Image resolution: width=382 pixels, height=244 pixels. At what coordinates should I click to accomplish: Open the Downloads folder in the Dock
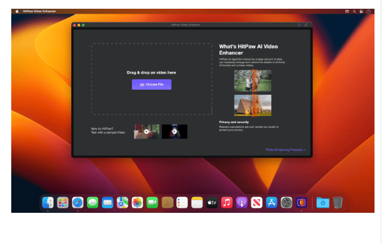pyautogui.click(x=323, y=202)
